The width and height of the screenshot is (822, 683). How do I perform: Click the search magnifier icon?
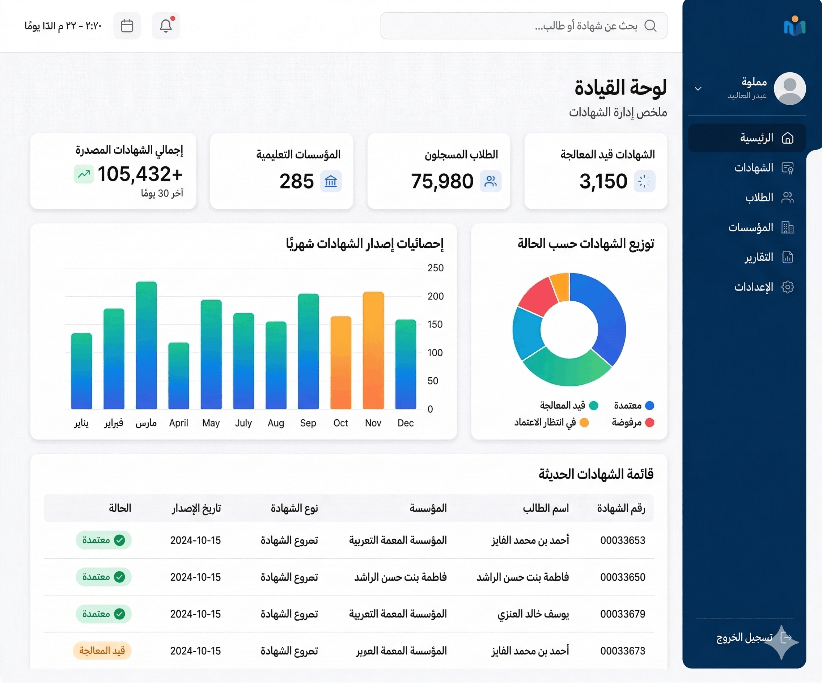coord(650,26)
